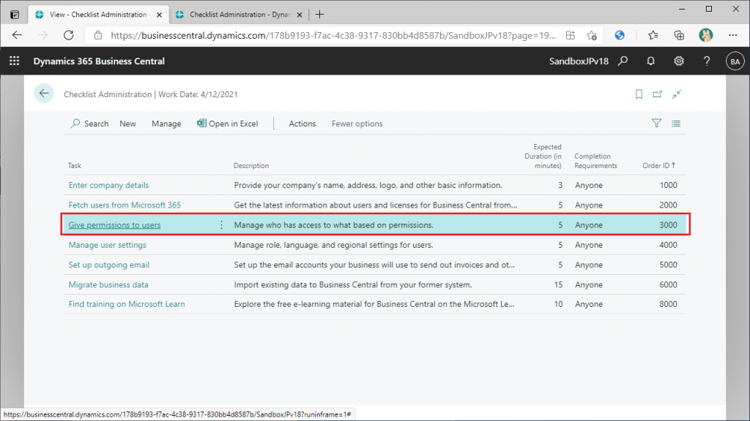Open browser profile picture
Image resolution: width=750 pixels, height=421 pixels.
tap(705, 35)
